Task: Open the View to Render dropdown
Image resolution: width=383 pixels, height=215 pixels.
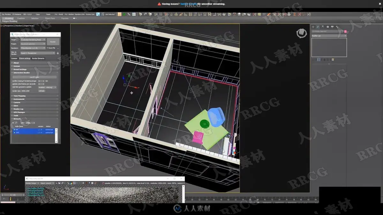Action: (x=38, y=53)
